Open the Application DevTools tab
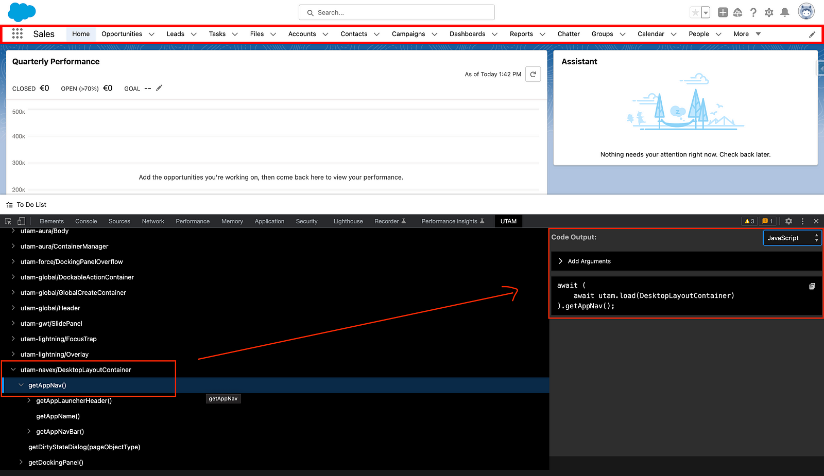Viewport: 824px width, 476px height. 269,221
